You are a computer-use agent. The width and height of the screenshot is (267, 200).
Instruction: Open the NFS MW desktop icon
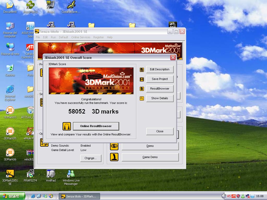point(173,25)
